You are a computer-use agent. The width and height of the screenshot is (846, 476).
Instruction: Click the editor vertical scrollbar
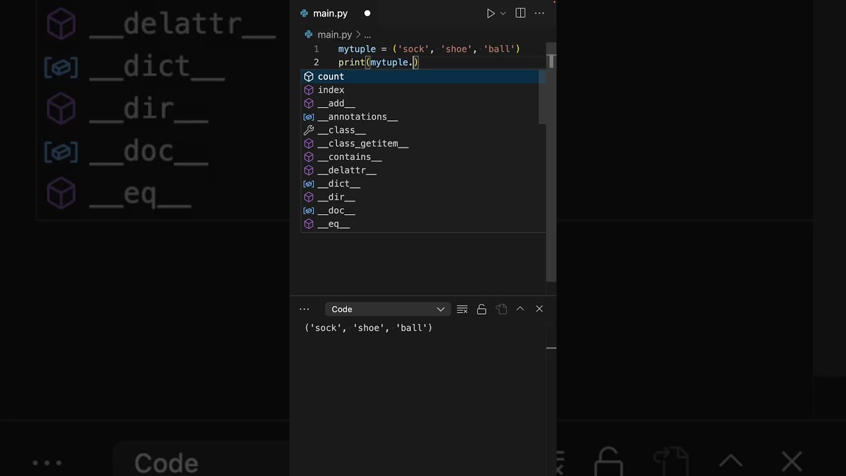[552, 163]
